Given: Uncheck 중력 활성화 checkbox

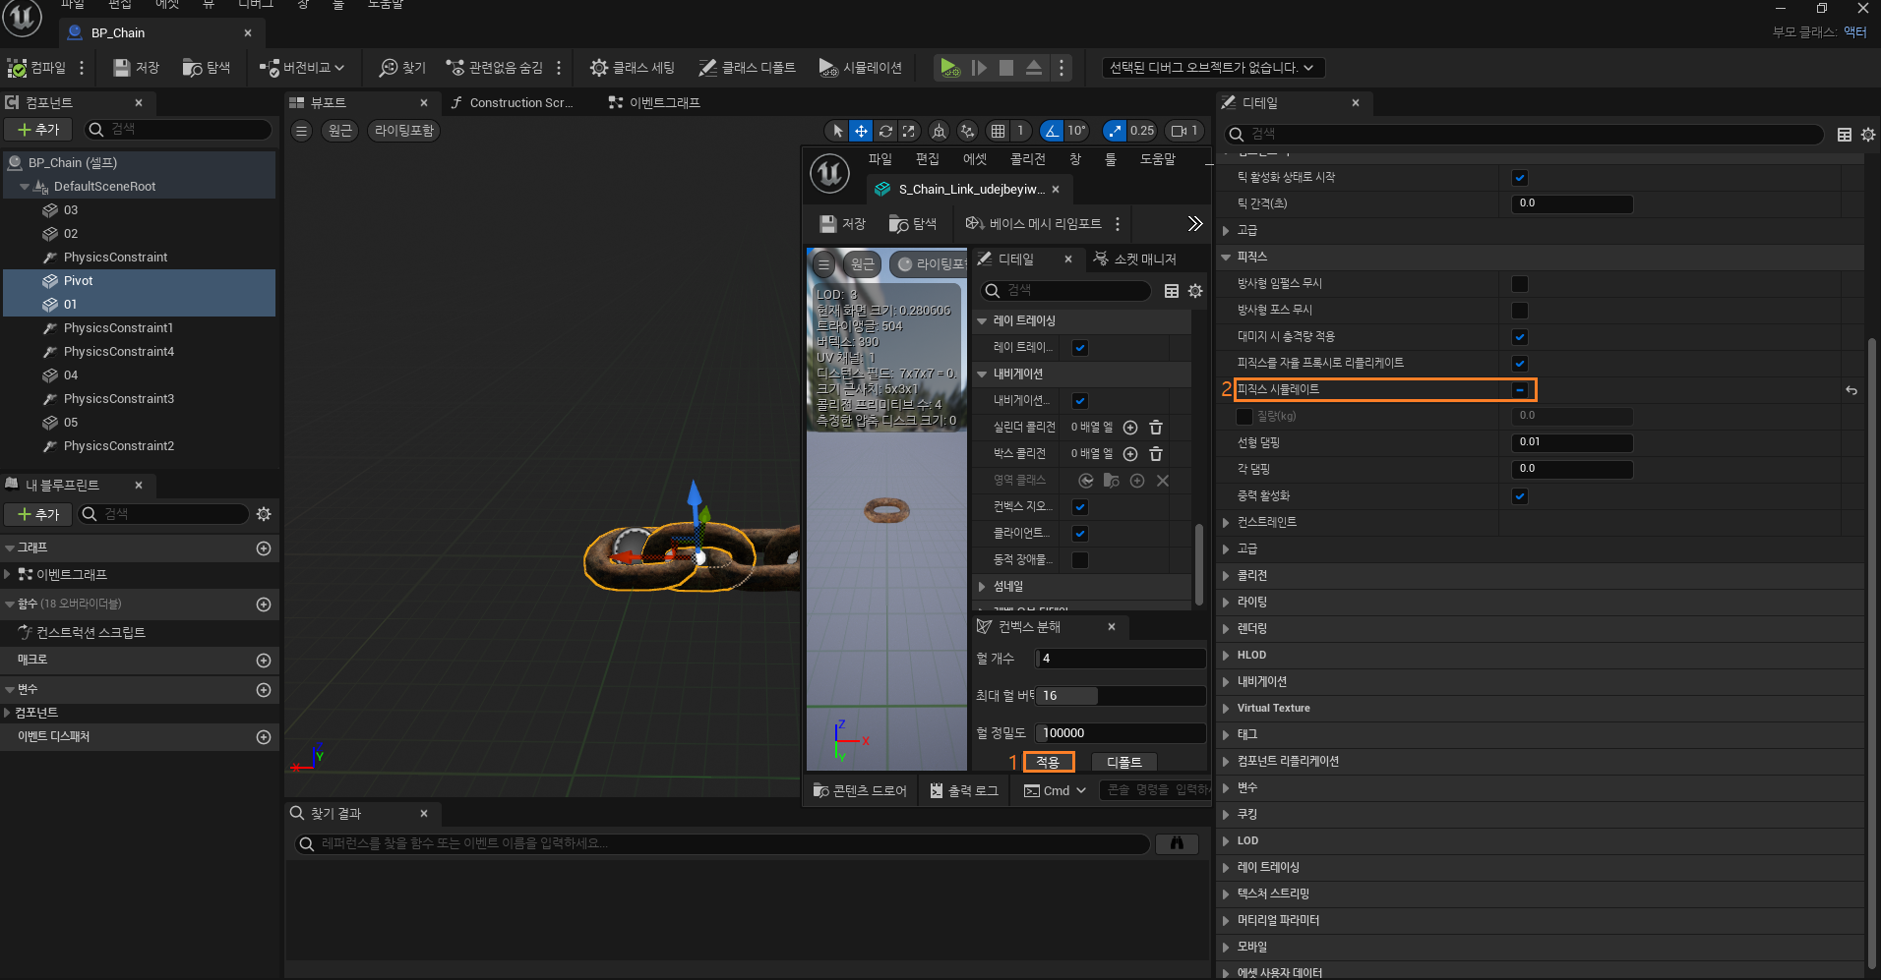Looking at the screenshot, I should (x=1520, y=496).
